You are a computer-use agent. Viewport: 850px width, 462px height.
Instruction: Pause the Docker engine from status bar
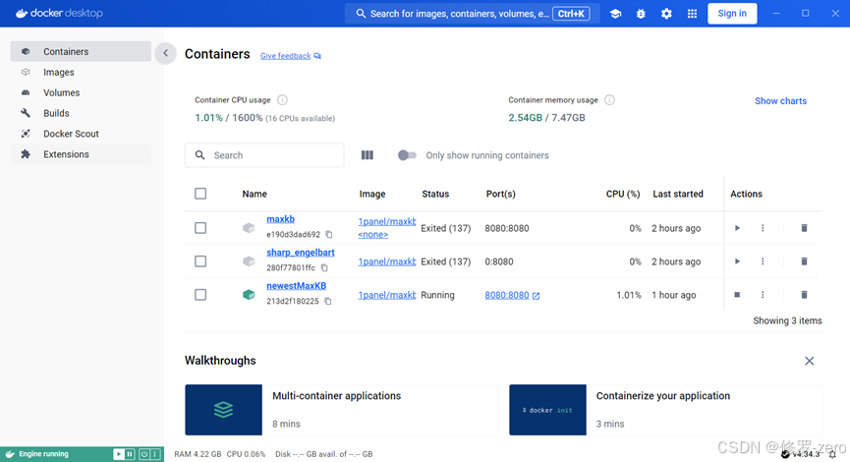(129, 454)
